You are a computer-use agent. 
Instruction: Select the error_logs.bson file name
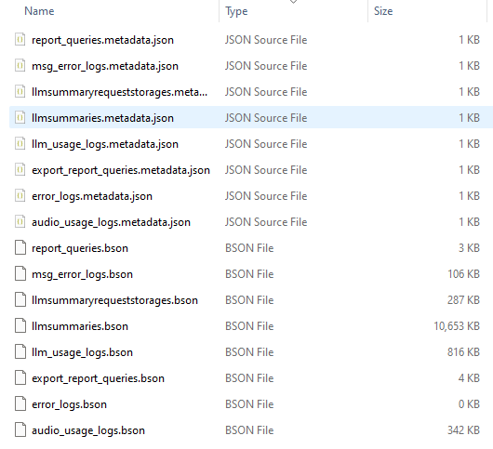(x=69, y=404)
